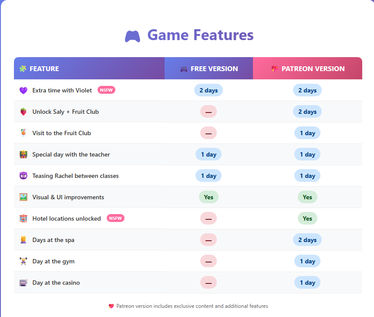Click the NSFW badge on Hotel locations
This screenshot has width=374, height=317.
coord(115,218)
